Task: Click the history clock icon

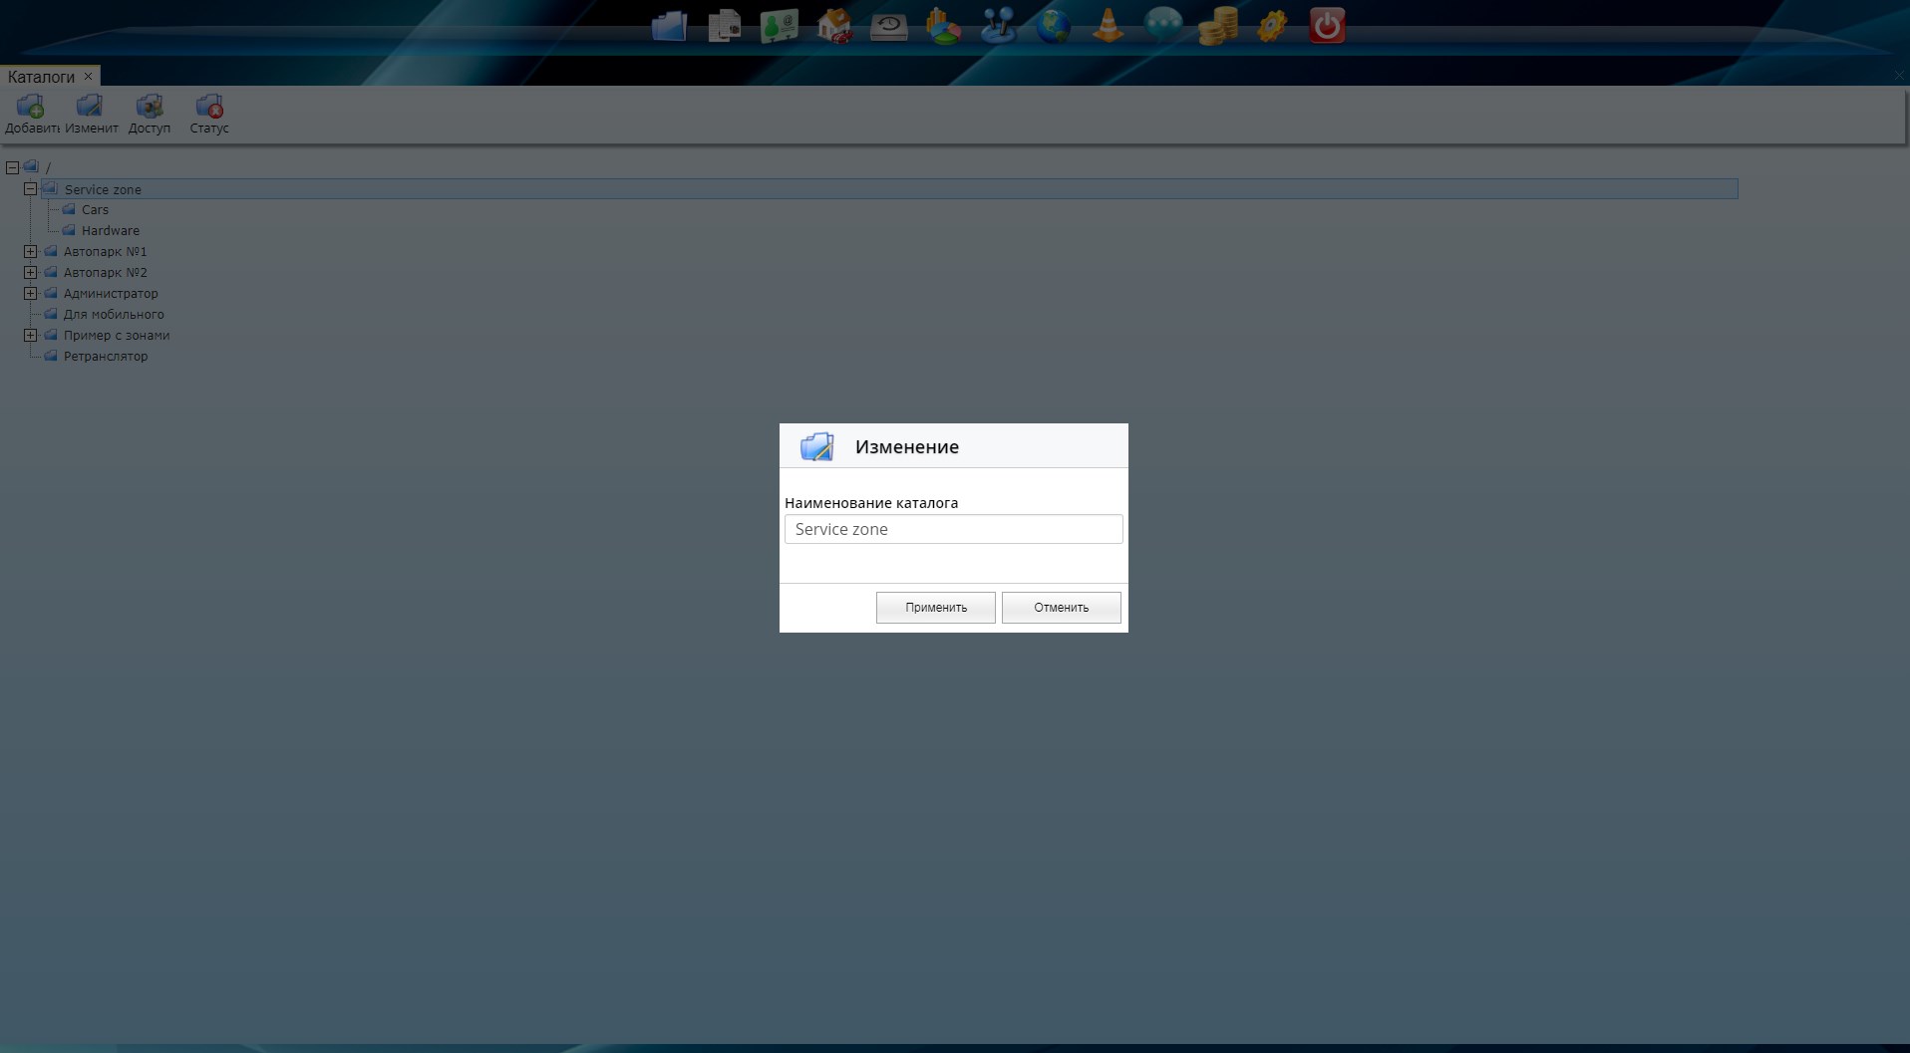Action: (x=888, y=26)
